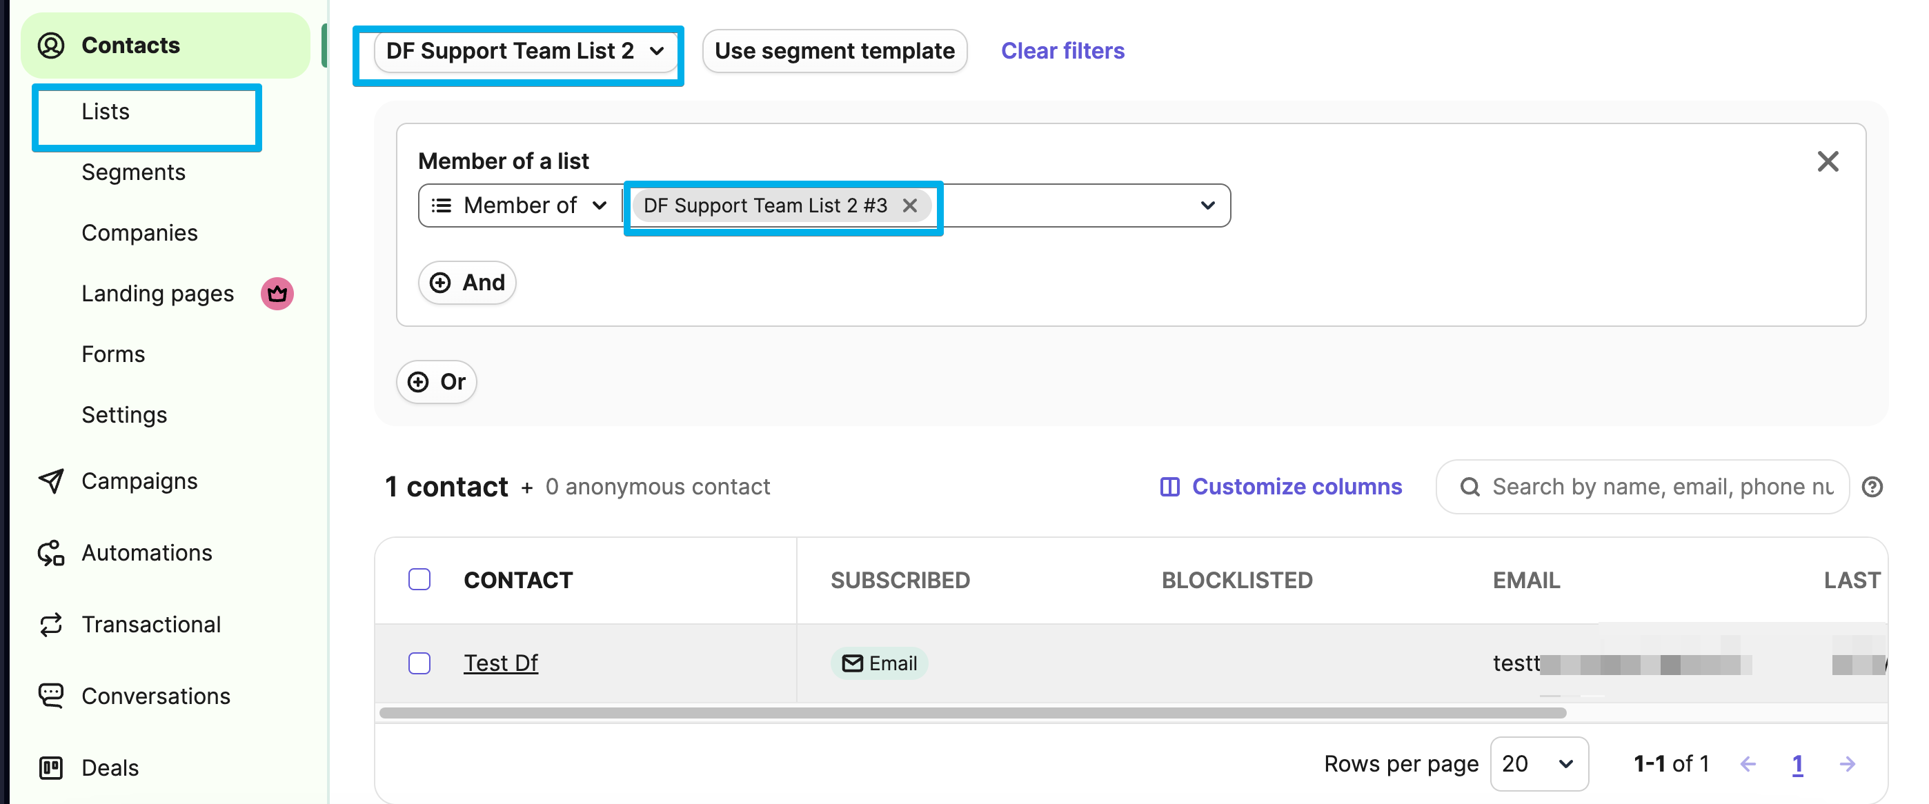1929x804 pixels.
Task: Open Transactional in the sidebar
Action: coord(151,624)
